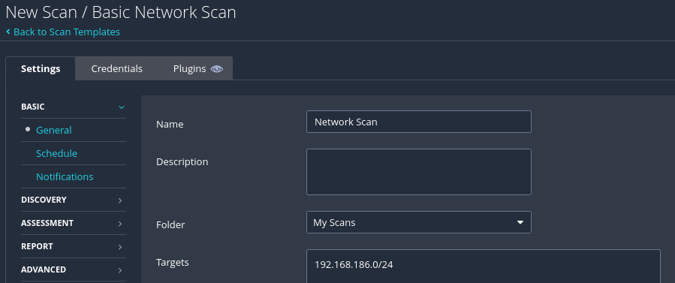
Task: Expand the REPORT section arrow
Action: pos(120,247)
